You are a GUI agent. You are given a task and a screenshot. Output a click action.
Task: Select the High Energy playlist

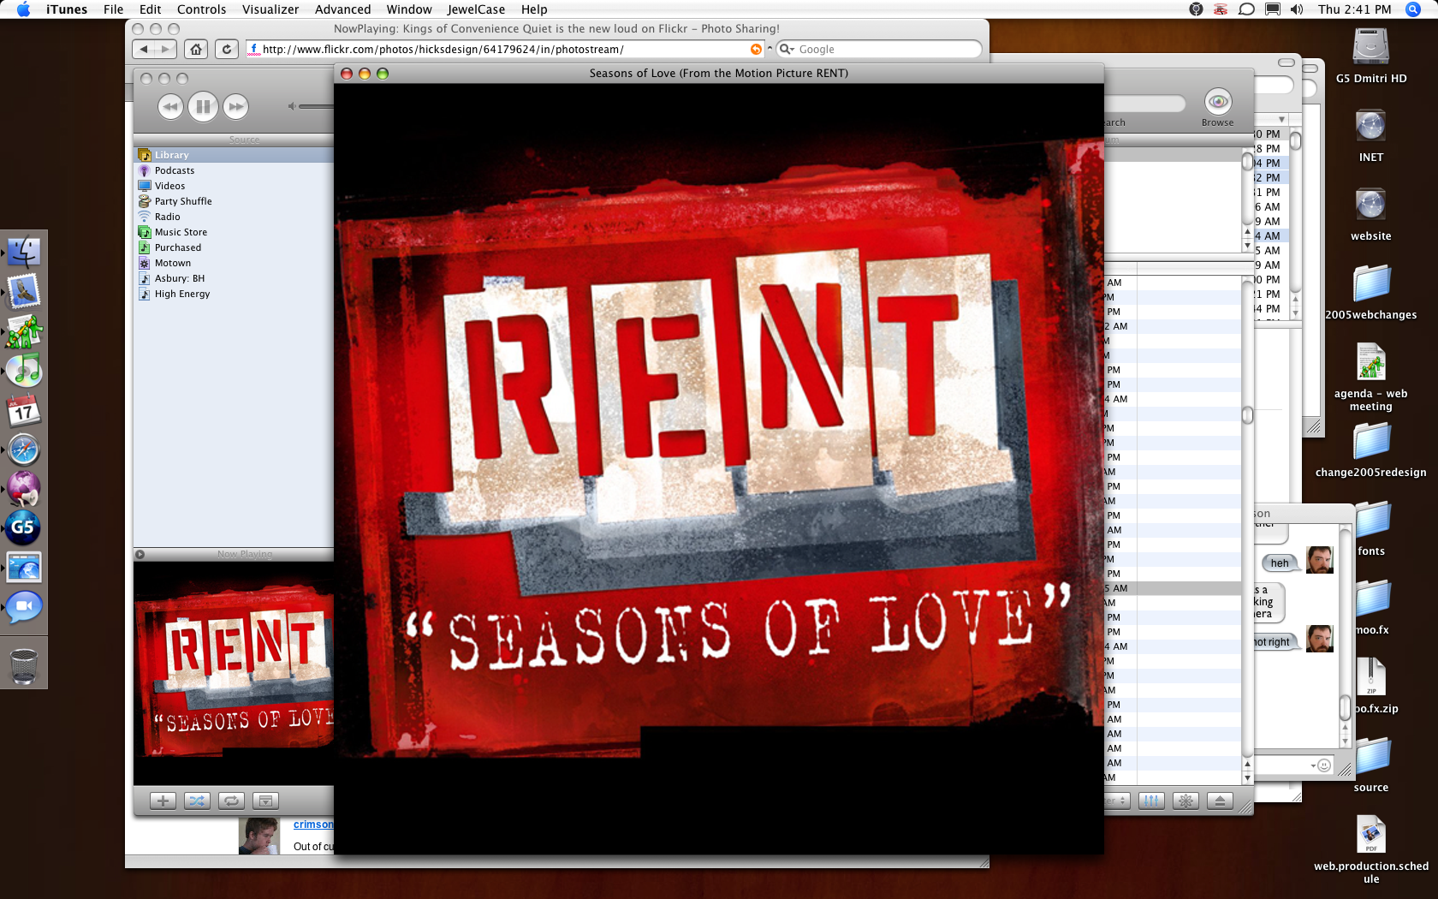point(234,294)
